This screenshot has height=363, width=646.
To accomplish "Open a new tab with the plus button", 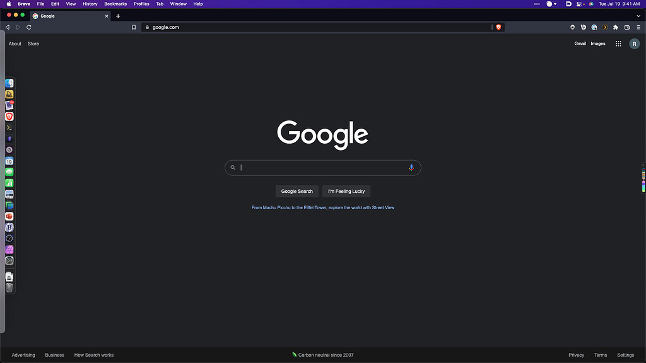I will (x=118, y=16).
